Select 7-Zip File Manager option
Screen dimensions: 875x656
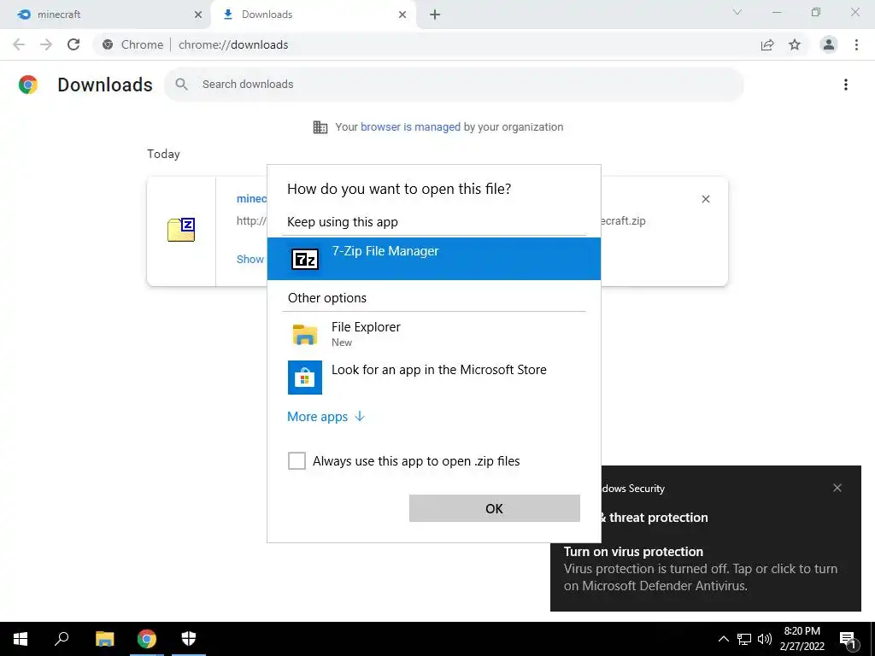click(433, 258)
